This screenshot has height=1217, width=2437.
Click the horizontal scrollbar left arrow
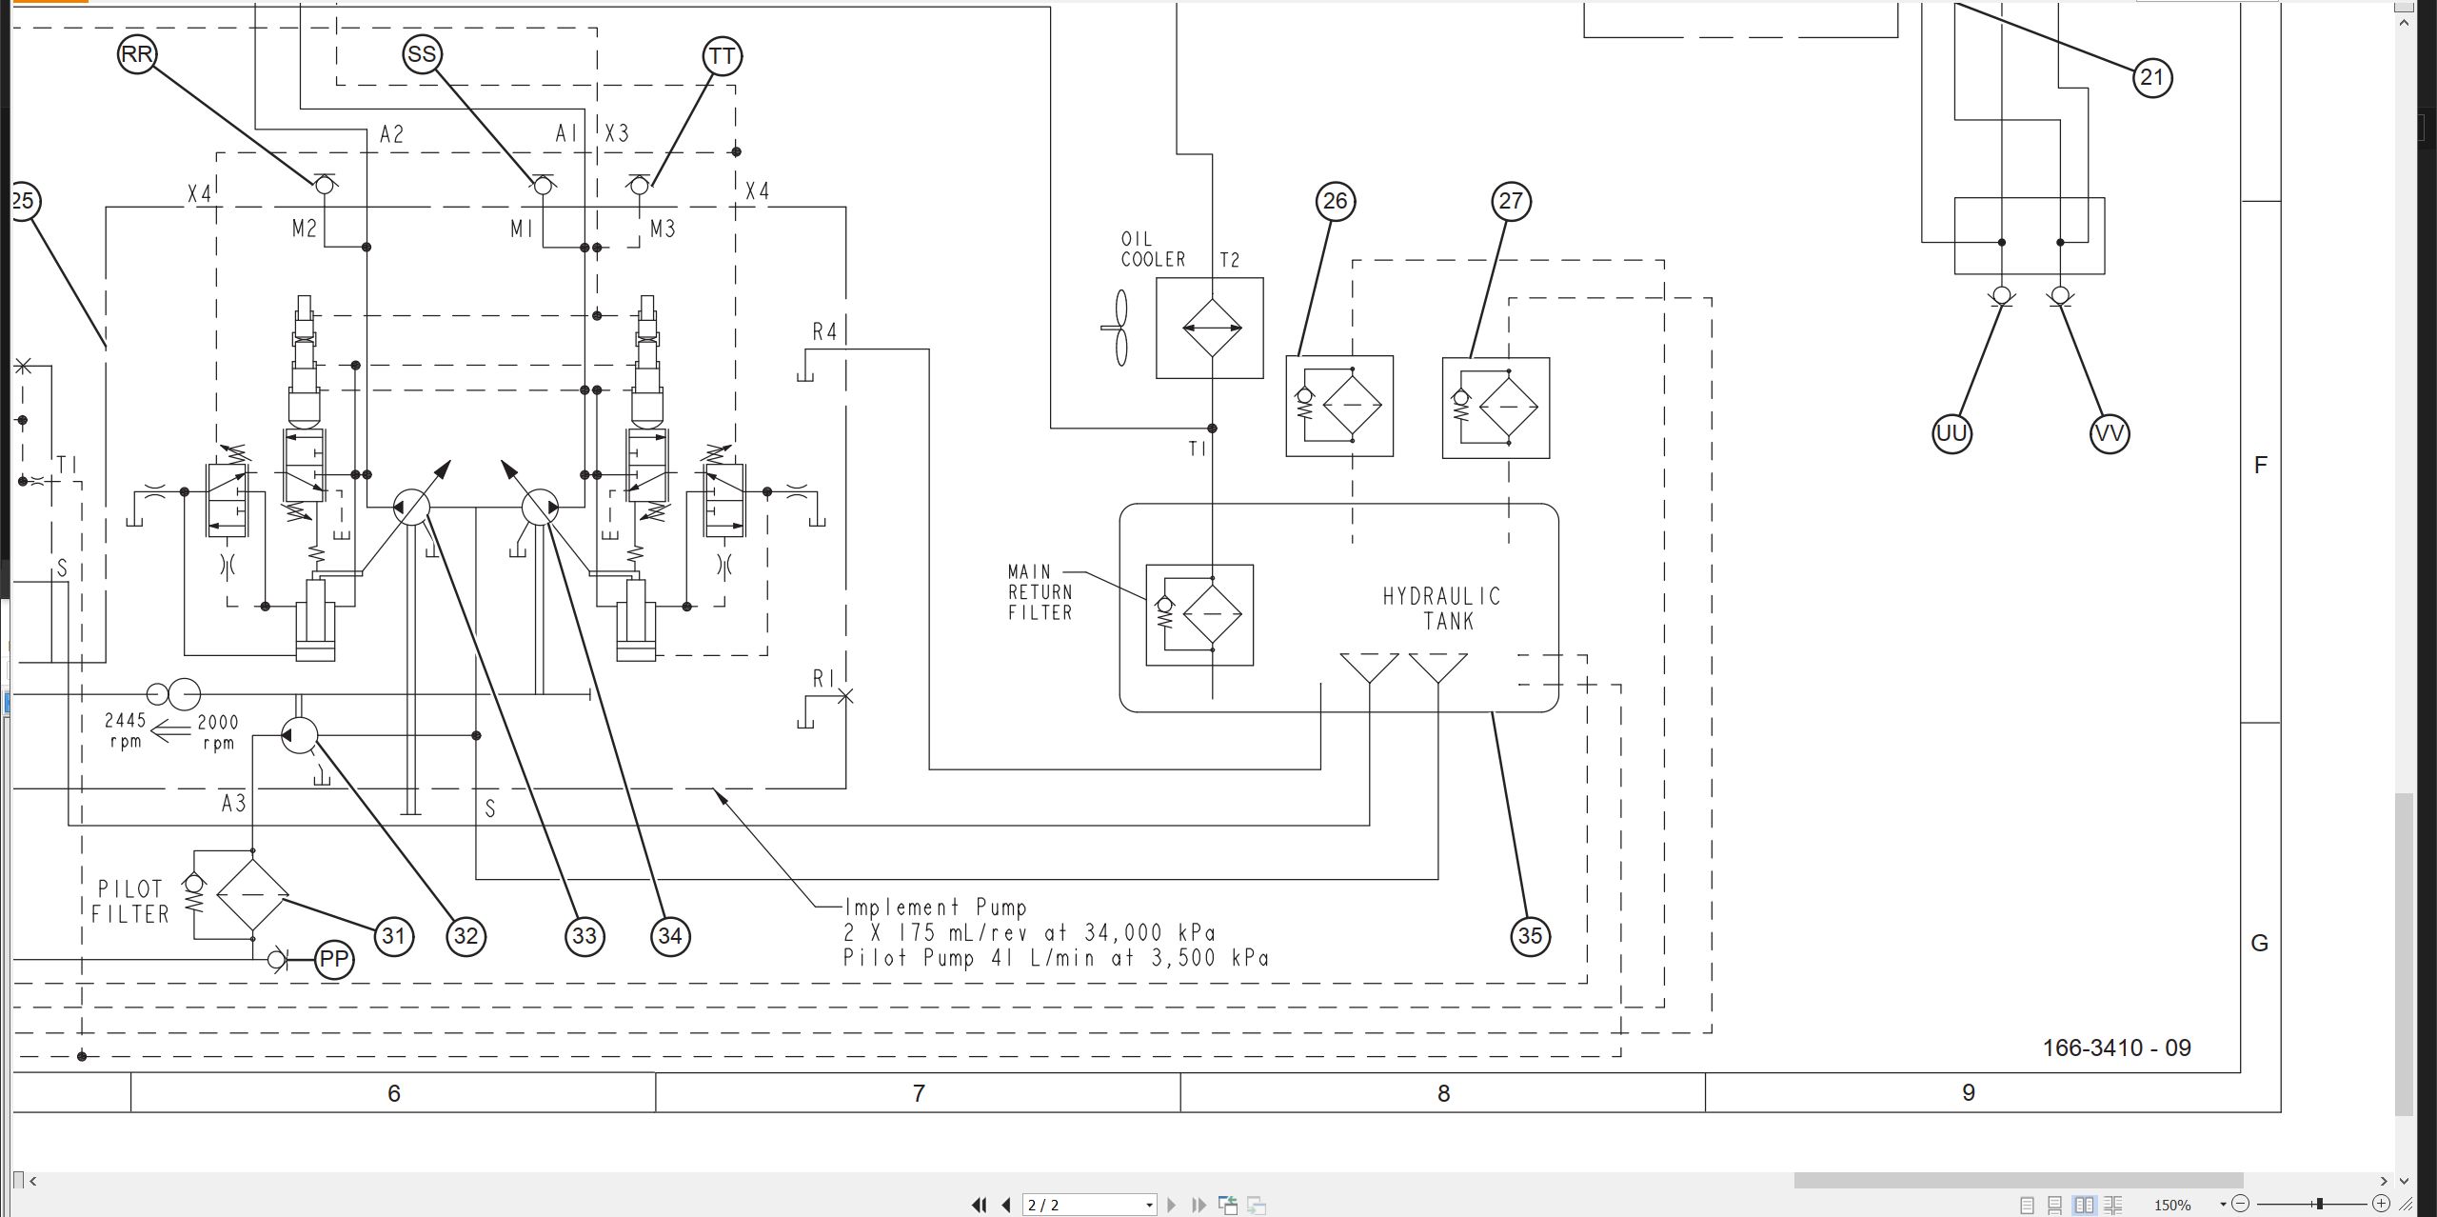tap(33, 1181)
